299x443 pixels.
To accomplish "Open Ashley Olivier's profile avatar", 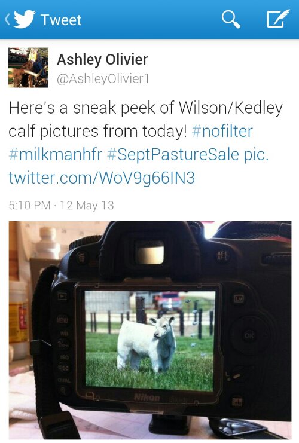I will point(28,68).
